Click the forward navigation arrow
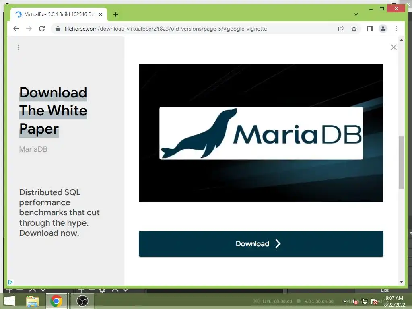Viewport: 412px width, 309px height. pos(29,29)
